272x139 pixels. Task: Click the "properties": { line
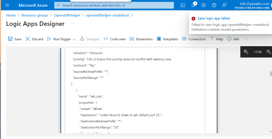(x=87, y=102)
